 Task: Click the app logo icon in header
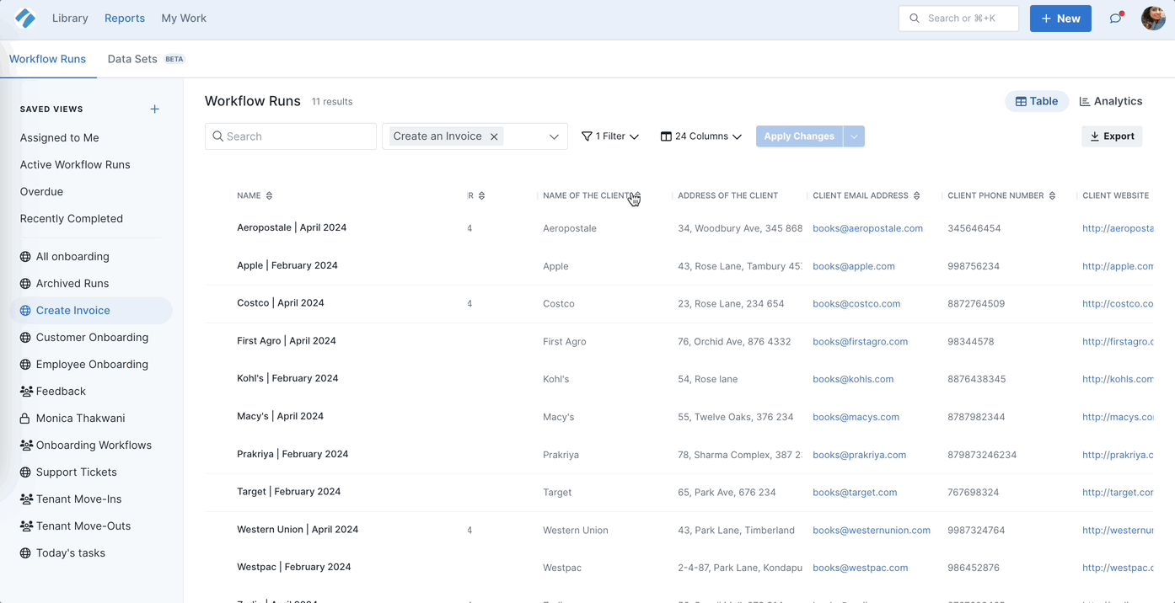(x=25, y=19)
